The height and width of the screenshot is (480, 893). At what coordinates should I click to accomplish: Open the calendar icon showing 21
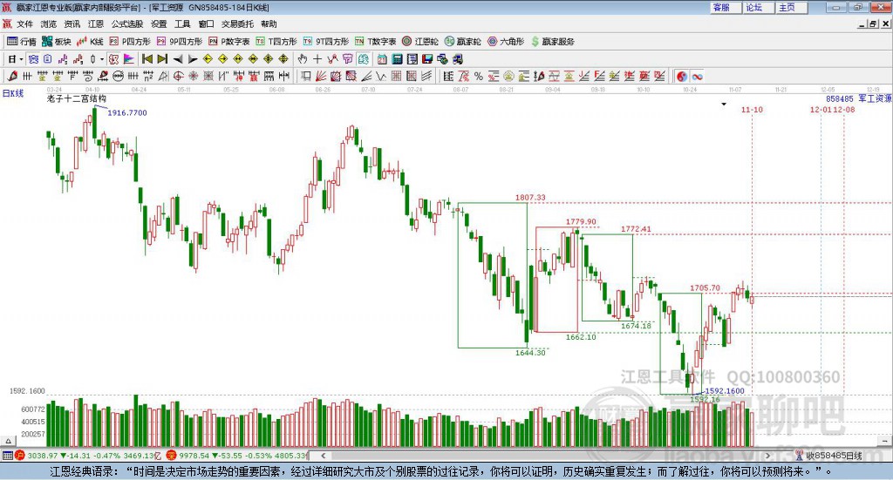point(382,59)
